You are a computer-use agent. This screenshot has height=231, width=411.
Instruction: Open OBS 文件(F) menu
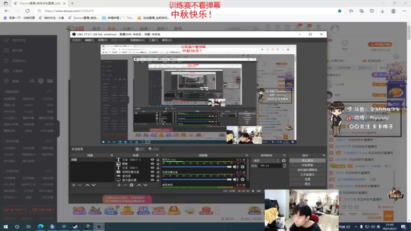tap(76, 40)
